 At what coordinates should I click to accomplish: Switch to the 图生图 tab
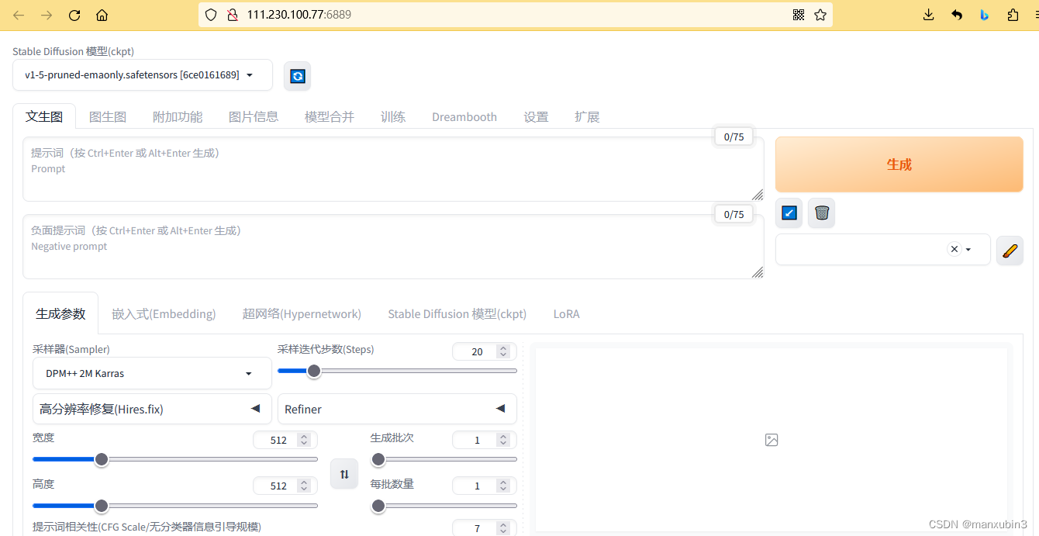[x=108, y=117]
